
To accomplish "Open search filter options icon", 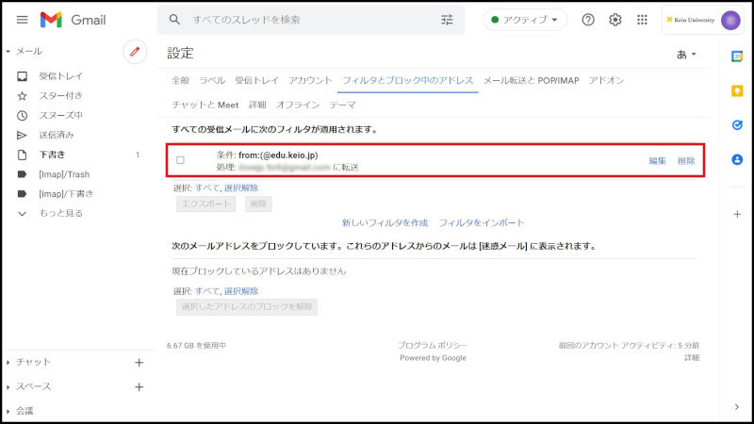I will coord(447,20).
